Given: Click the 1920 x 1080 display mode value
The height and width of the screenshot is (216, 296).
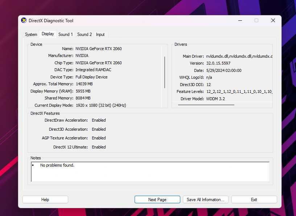Looking at the screenshot, I should click(101, 105).
